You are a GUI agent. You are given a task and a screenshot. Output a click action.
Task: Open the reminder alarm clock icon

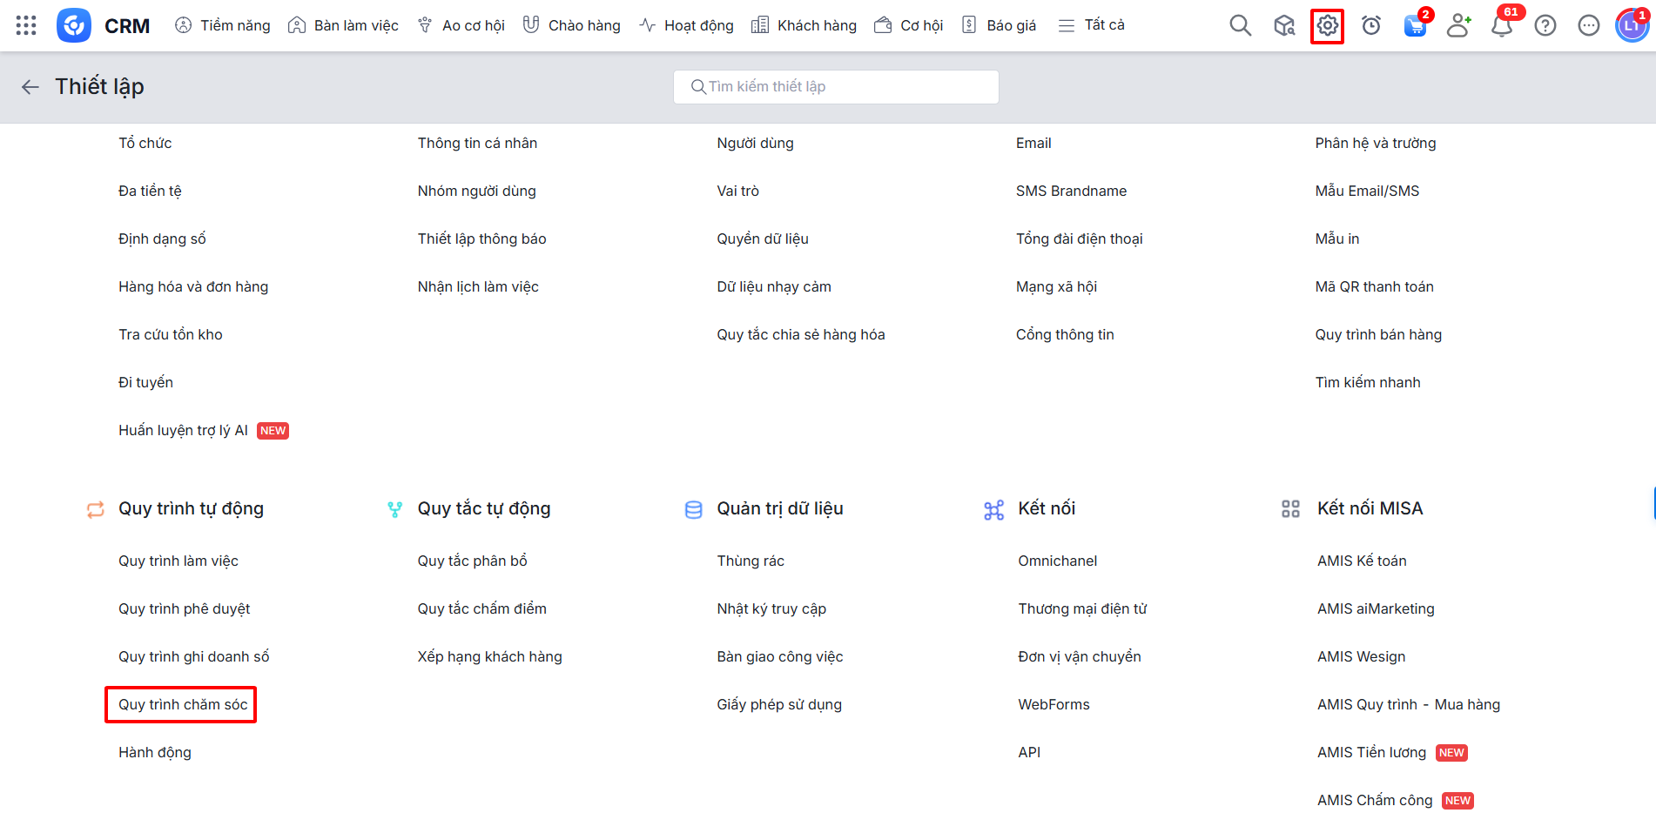coord(1371,26)
